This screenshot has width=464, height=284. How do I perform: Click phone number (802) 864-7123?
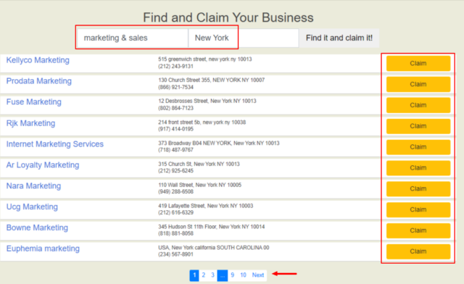[175, 108]
